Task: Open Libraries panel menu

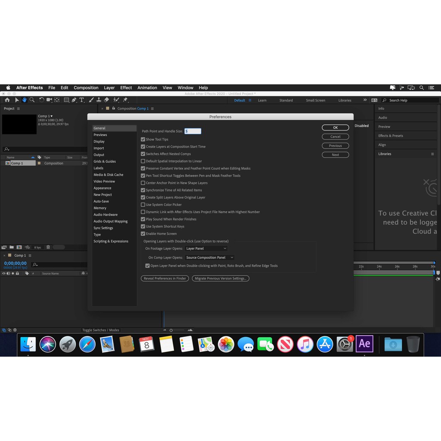Action: [432, 154]
